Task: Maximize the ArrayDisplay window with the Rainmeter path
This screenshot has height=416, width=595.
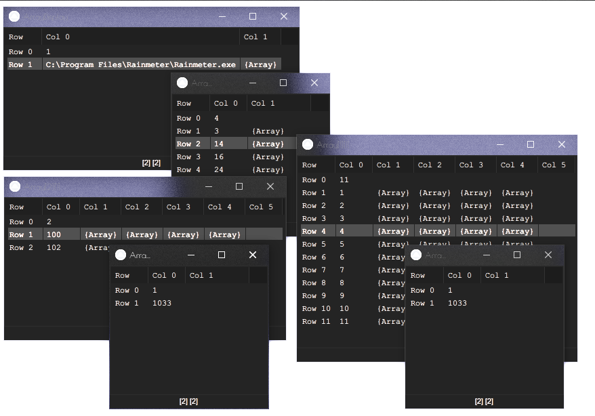Action: point(253,16)
